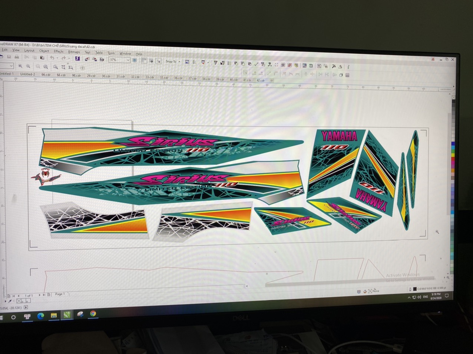The height and width of the screenshot is (354, 473).
Task: Open the Tools menu
Action: [111, 53]
